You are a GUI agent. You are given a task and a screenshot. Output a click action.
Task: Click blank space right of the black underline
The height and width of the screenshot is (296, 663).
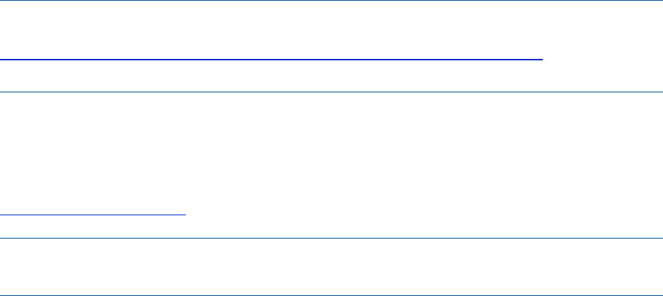423,214
